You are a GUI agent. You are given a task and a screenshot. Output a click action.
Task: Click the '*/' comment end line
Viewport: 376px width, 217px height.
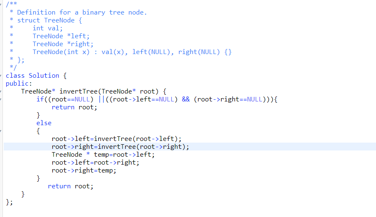13,67
